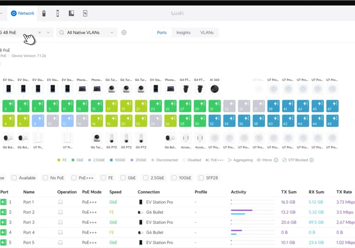Sort by the Connection column header
This screenshot has height=248, width=355.
pyautogui.click(x=148, y=192)
